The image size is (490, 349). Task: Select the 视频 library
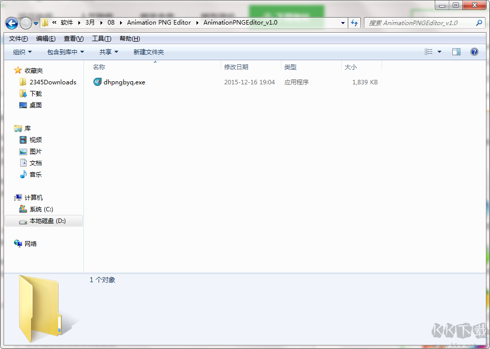click(x=34, y=140)
